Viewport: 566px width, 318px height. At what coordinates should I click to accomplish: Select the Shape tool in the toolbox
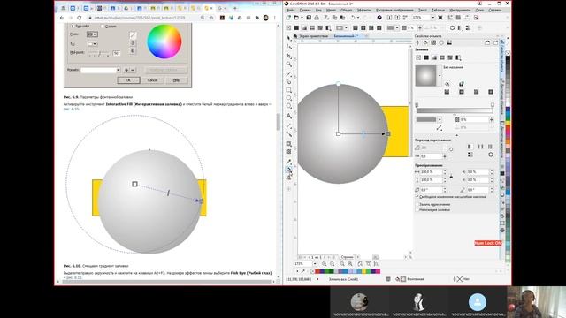[289, 47]
